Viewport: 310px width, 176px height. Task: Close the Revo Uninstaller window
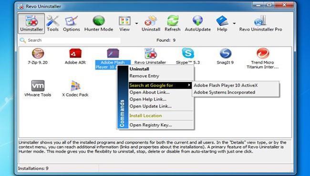click(x=284, y=5)
